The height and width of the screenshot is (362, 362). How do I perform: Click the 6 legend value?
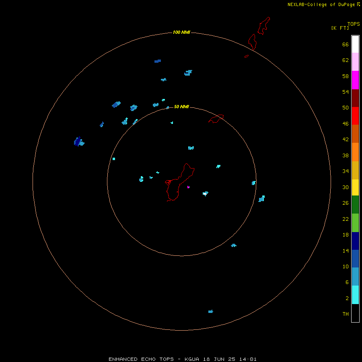click(347, 282)
